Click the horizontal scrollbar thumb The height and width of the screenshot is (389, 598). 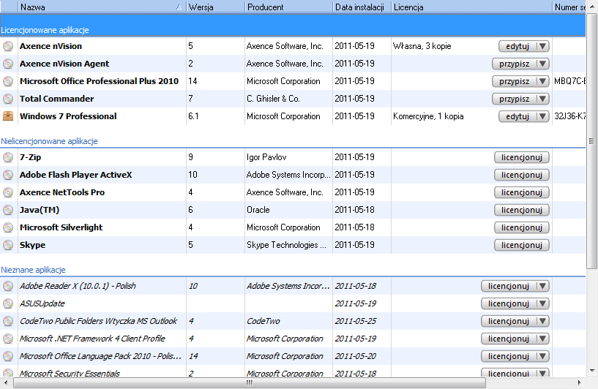tap(250, 382)
